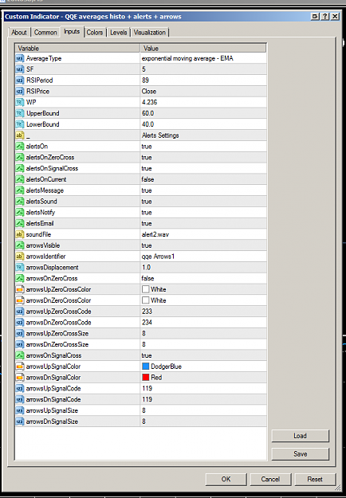Select the arrowsDnZeroCrossColor White swatch

tap(146, 300)
